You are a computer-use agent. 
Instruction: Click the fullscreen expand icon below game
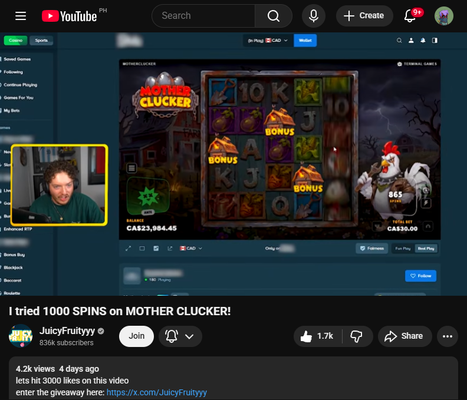tap(129, 248)
